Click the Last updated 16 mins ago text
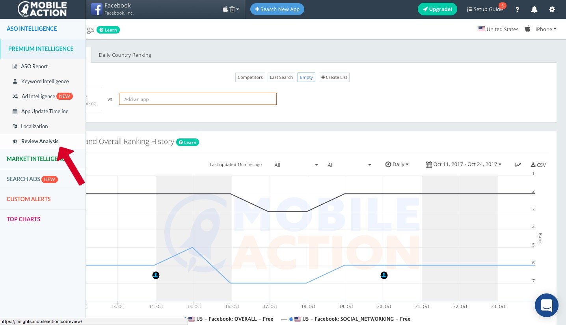566x325 pixels. pos(236,164)
